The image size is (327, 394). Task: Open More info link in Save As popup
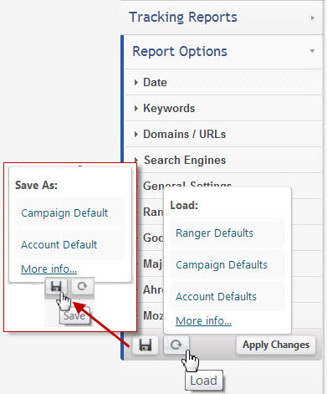(49, 269)
